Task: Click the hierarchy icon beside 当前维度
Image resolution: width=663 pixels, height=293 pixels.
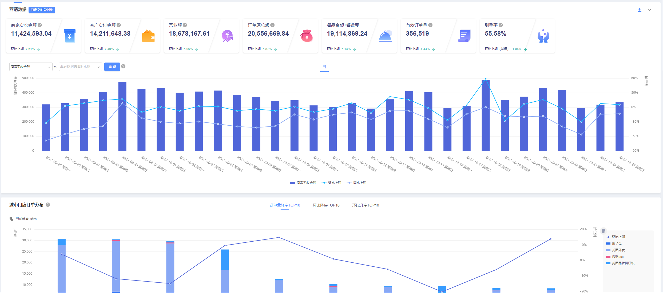Action: pos(11,219)
